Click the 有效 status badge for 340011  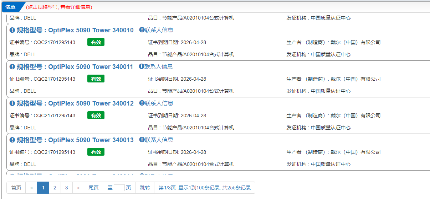click(96, 79)
